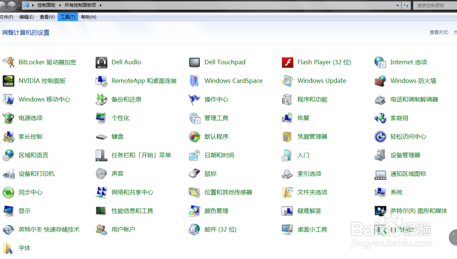Open the 同步中心 green icon
The image size is (457, 259).
coord(8,192)
